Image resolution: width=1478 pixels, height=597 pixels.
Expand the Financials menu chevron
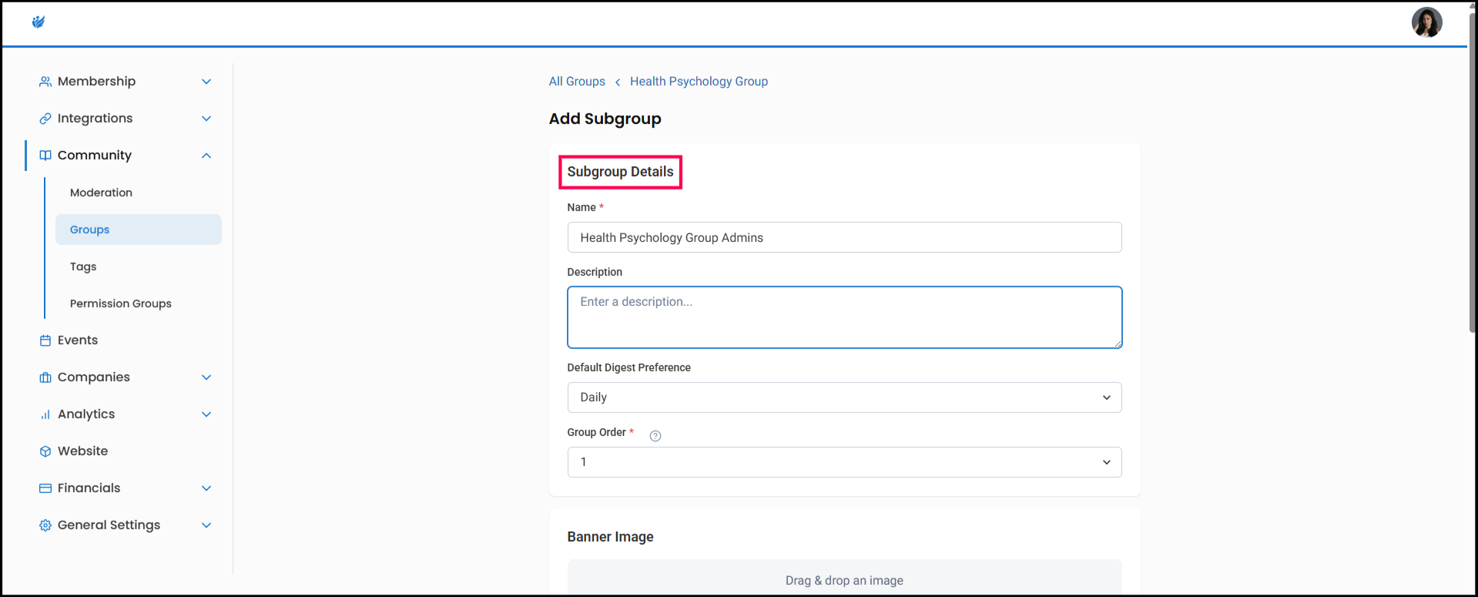pos(206,488)
